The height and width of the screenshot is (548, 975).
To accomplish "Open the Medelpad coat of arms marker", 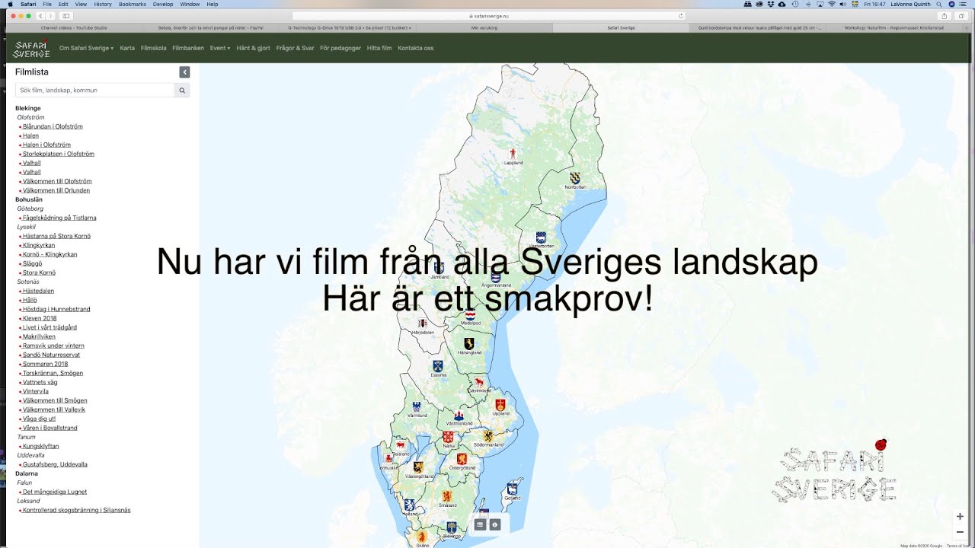I will 470,315.
